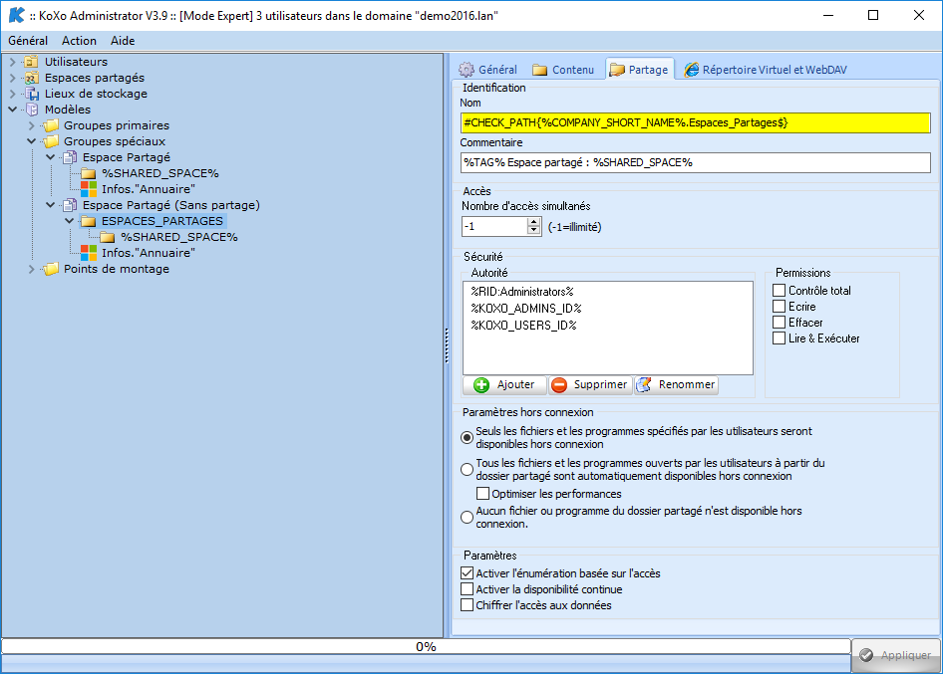Expand the Utilisateurs tree node
943x674 pixels.
tap(13, 62)
